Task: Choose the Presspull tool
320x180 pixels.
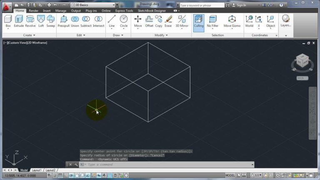Action: 63,21
